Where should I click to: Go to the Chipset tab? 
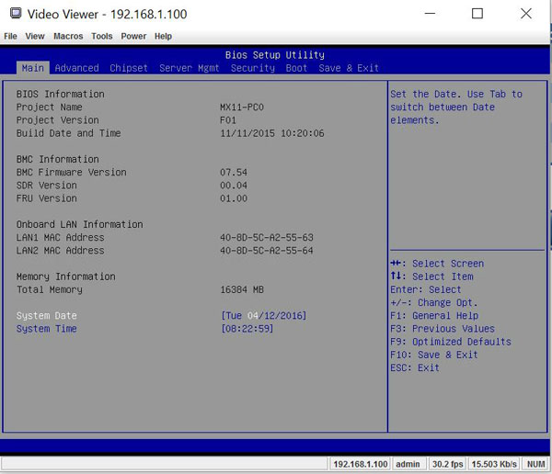129,68
